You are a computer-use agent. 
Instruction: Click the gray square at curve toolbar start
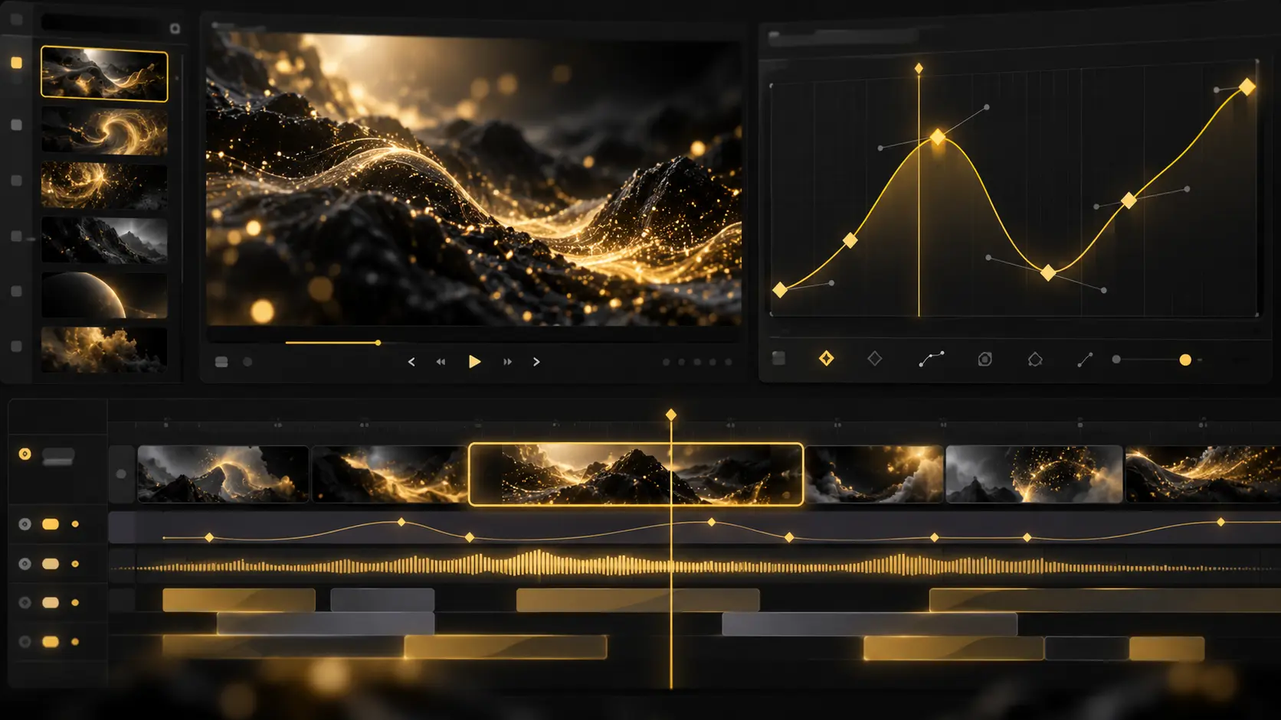pos(778,358)
